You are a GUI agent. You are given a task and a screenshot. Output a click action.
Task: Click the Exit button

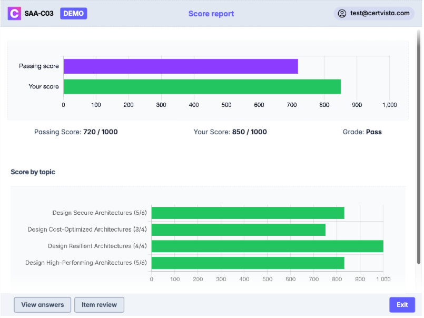click(x=402, y=305)
